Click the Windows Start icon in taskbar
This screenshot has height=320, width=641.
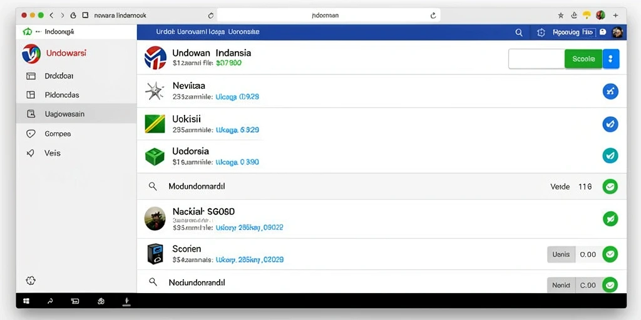26,301
